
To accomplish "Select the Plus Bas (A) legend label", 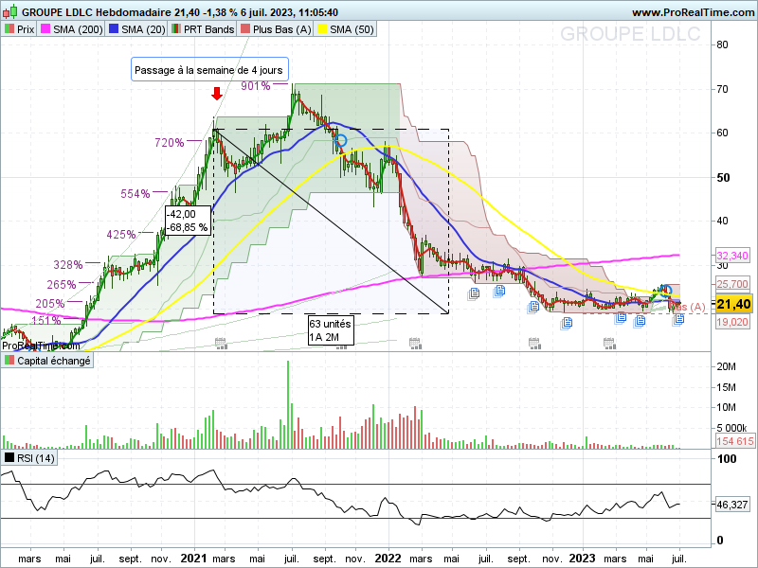I will 281,29.
